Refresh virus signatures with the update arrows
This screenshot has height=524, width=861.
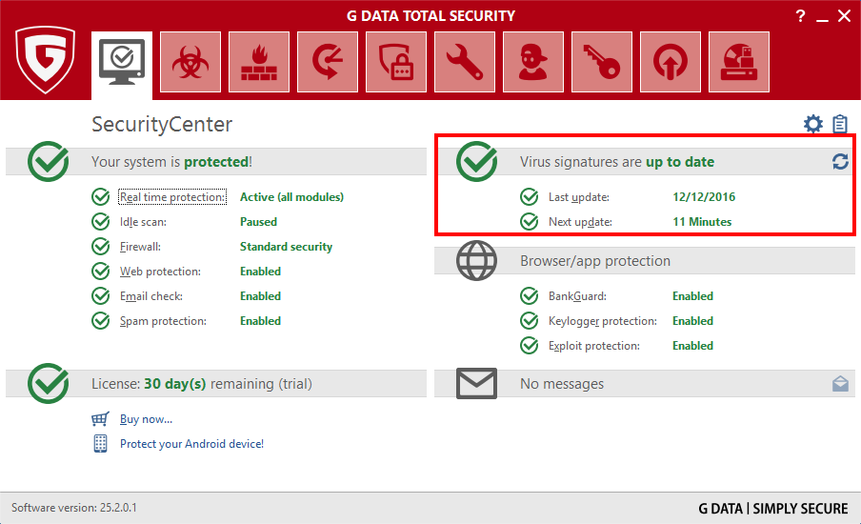(840, 161)
